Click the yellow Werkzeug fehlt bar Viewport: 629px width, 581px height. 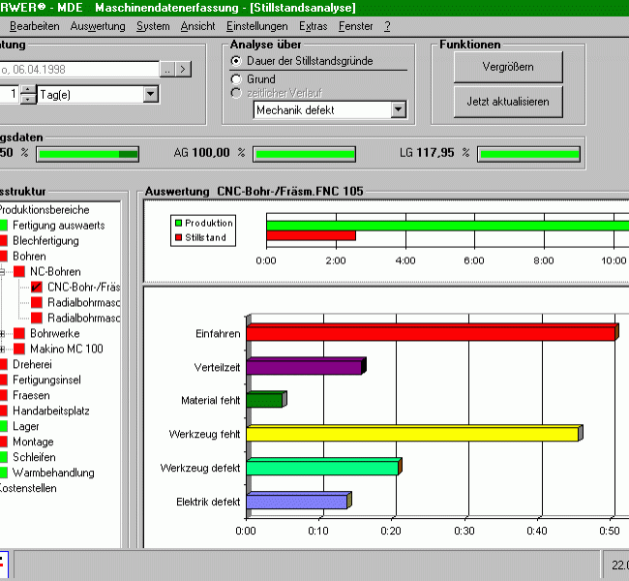(x=412, y=434)
